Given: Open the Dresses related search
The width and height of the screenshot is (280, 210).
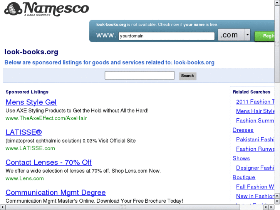Looking at the screenshot, I should click(x=243, y=130).
